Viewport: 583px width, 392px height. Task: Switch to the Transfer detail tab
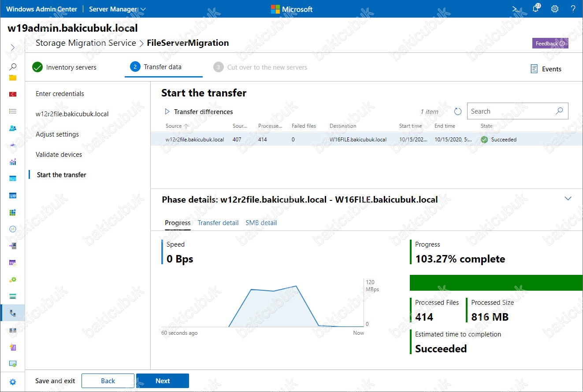pyautogui.click(x=218, y=223)
